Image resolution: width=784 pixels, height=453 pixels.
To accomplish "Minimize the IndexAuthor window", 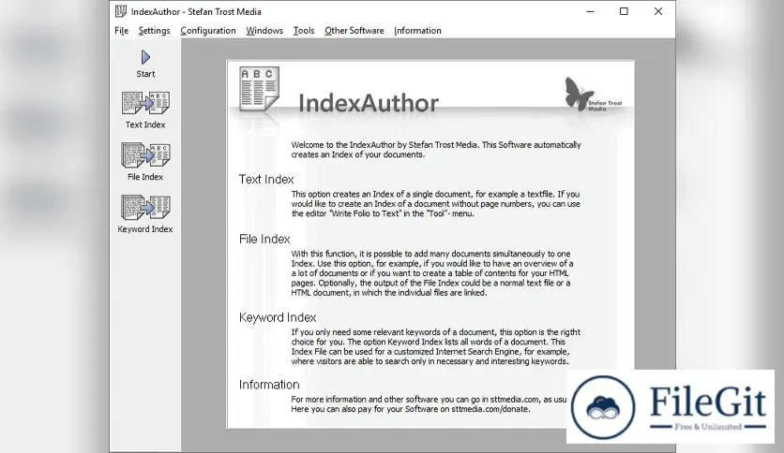I will [x=591, y=11].
